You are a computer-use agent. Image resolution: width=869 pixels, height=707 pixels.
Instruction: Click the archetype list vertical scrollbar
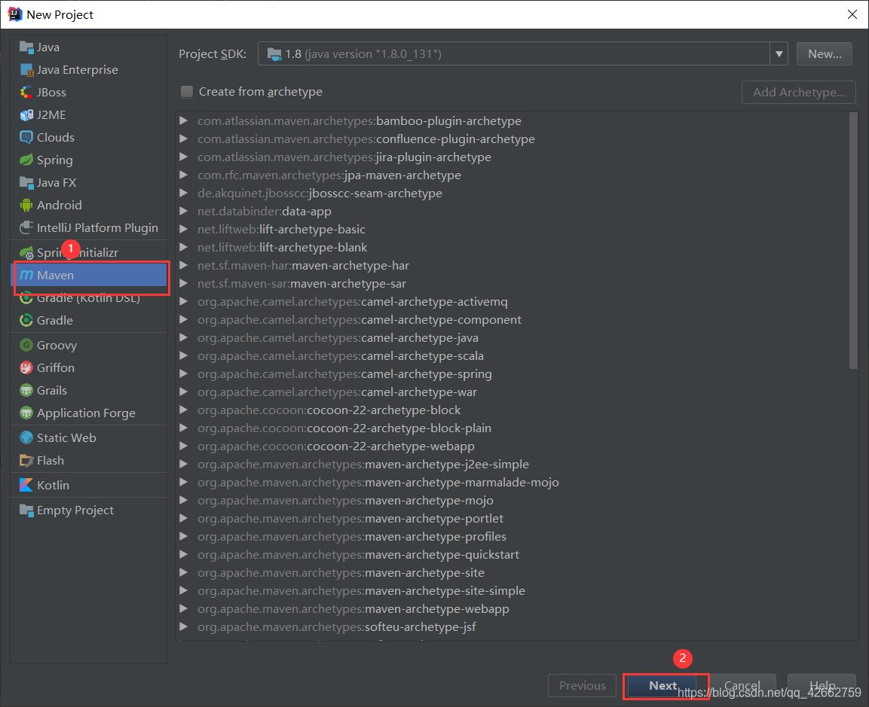pyautogui.click(x=853, y=241)
